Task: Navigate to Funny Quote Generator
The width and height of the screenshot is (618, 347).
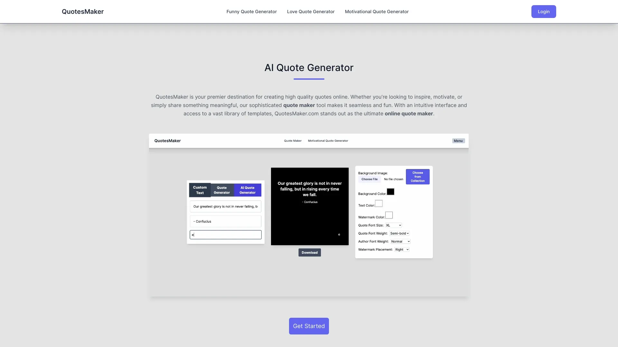Action: (x=252, y=12)
